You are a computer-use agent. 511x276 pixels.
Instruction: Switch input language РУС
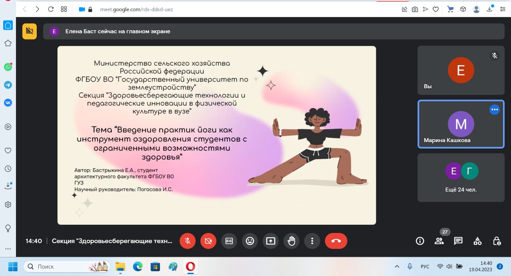(425, 266)
